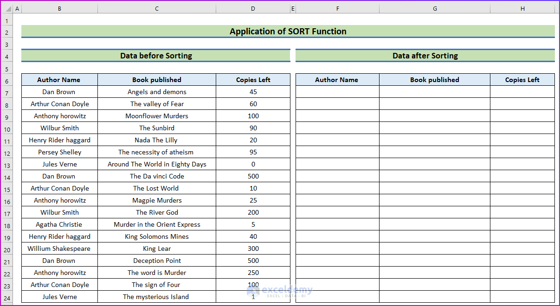Select the 'The River God' cell
The image size is (560, 306).
[157, 212]
